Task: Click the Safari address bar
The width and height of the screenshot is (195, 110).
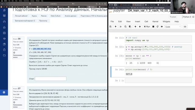Action: 54,4
